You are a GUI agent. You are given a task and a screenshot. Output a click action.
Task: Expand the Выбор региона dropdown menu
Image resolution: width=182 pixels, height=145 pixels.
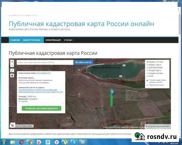coord(33,40)
